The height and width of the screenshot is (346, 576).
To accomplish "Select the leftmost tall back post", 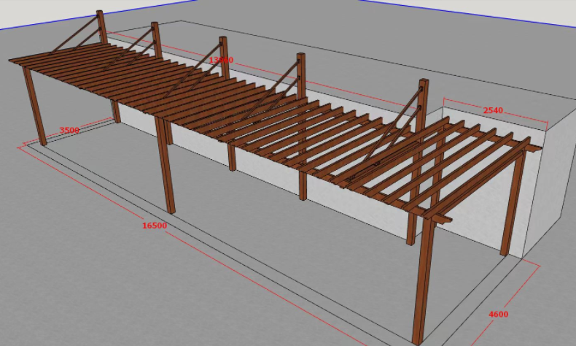I will click(x=102, y=28).
